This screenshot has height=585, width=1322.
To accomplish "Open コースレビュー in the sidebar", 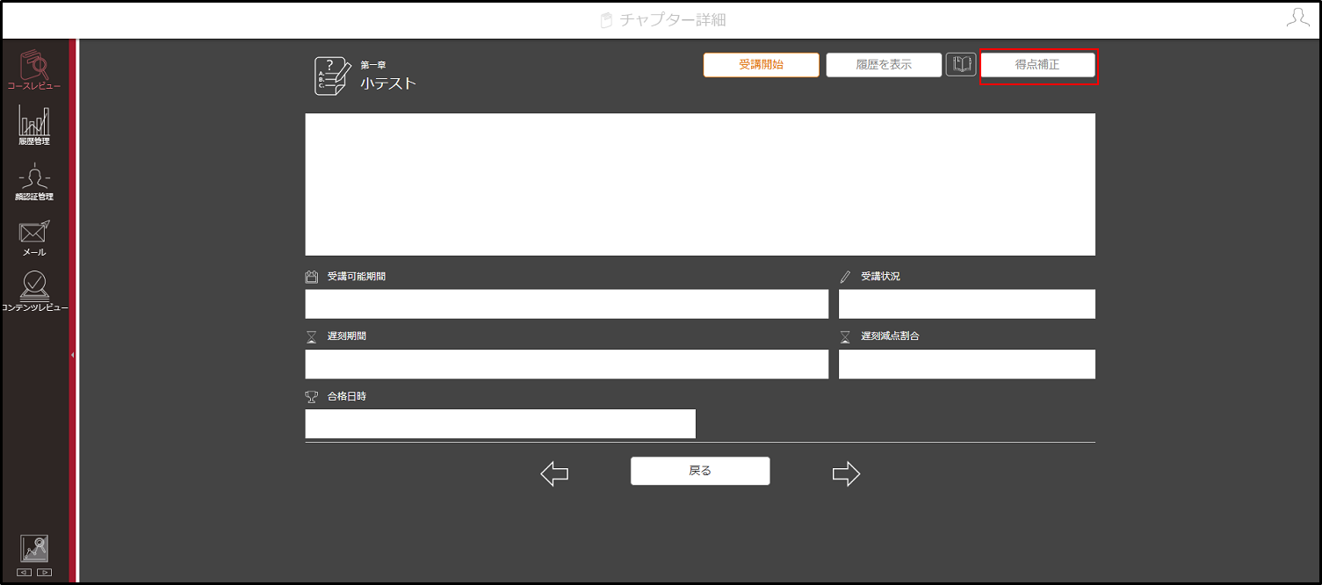I will [x=34, y=70].
